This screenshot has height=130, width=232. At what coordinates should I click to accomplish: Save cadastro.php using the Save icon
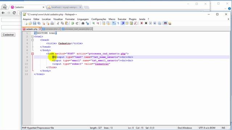(x=34, y=23)
